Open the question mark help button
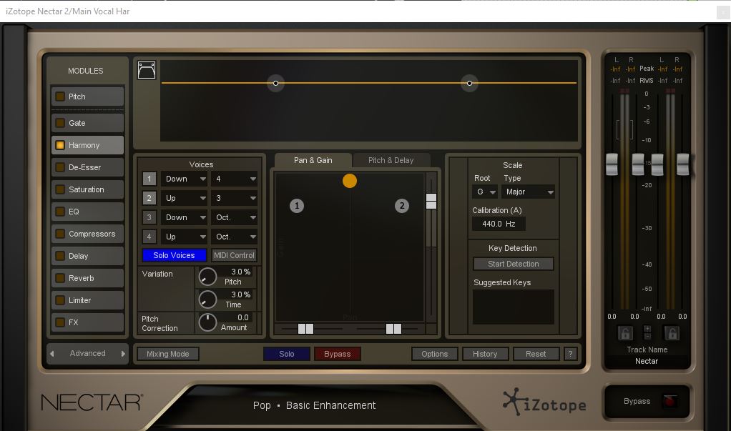This screenshot has height=431, width=731. coord(569,354)
